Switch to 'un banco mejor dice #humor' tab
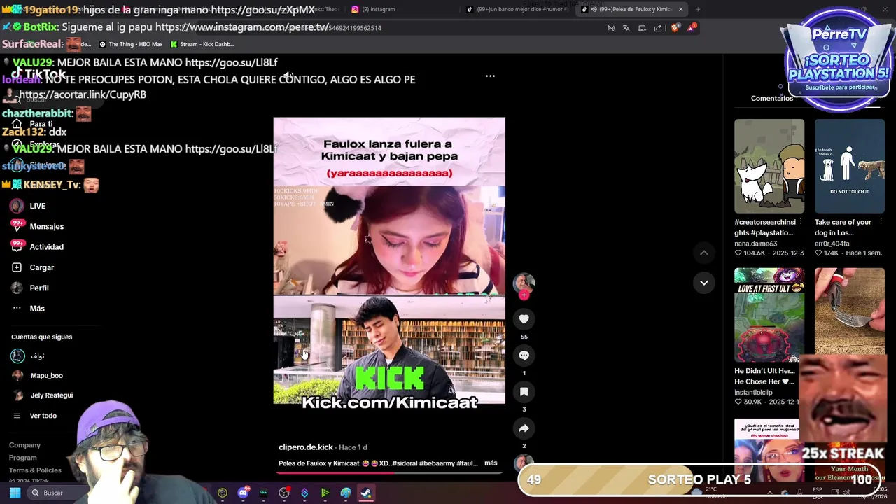Viewport: 896px width, 504px height. (x=518, y=9)
